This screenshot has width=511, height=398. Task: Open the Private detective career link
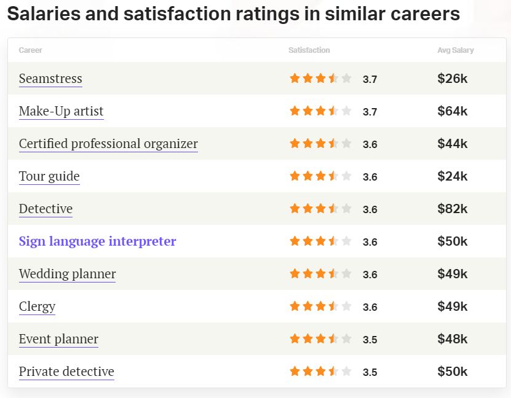coord(66,372)
